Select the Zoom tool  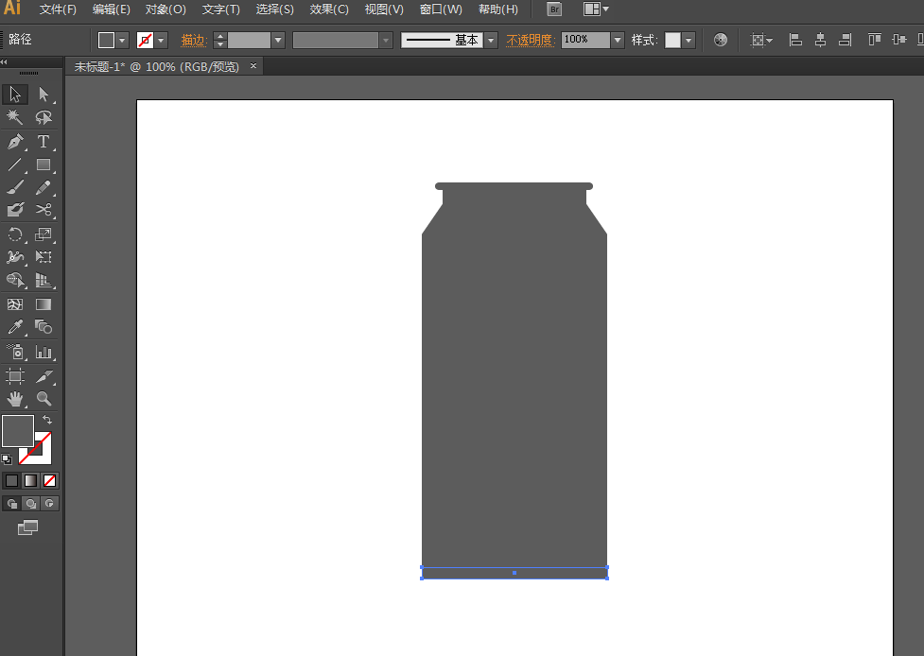(44, 399)
